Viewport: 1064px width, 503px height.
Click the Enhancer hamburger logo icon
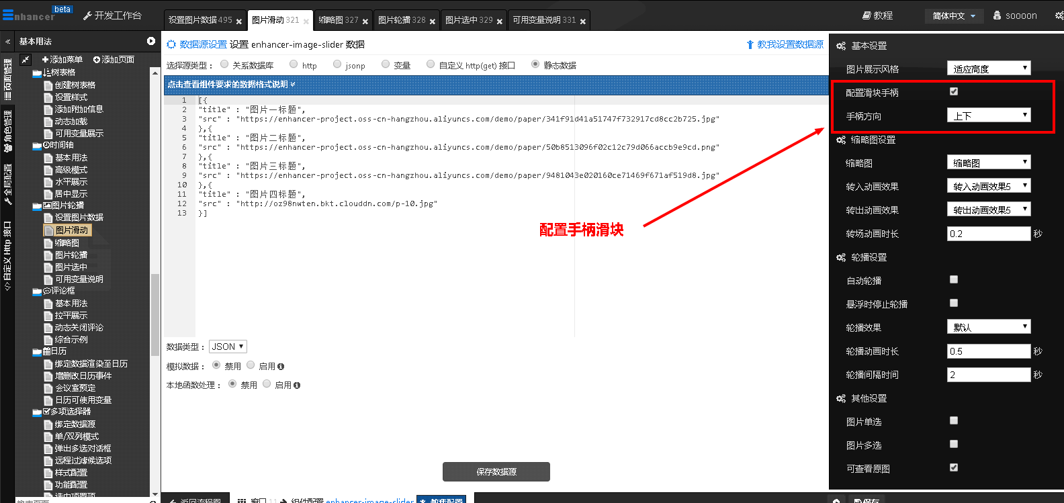(x=7, y=15)
